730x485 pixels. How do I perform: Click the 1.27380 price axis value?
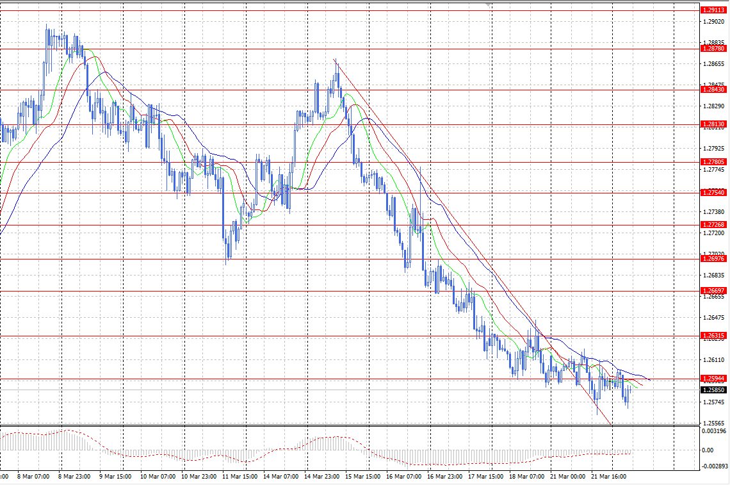tap(714, 212)
